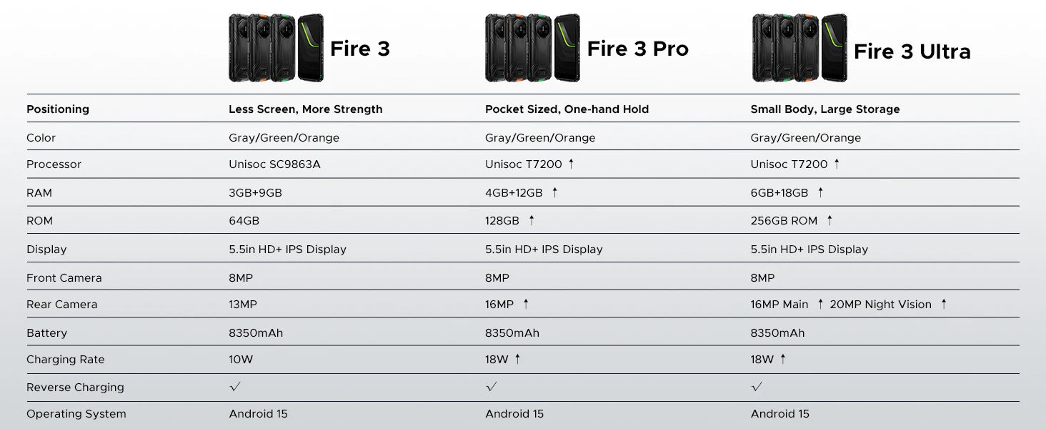Screen dimensions: 1046x429
Task: Click the upgrade arrow beside Fire 3 Pro's 16MP
Action: 526,304
